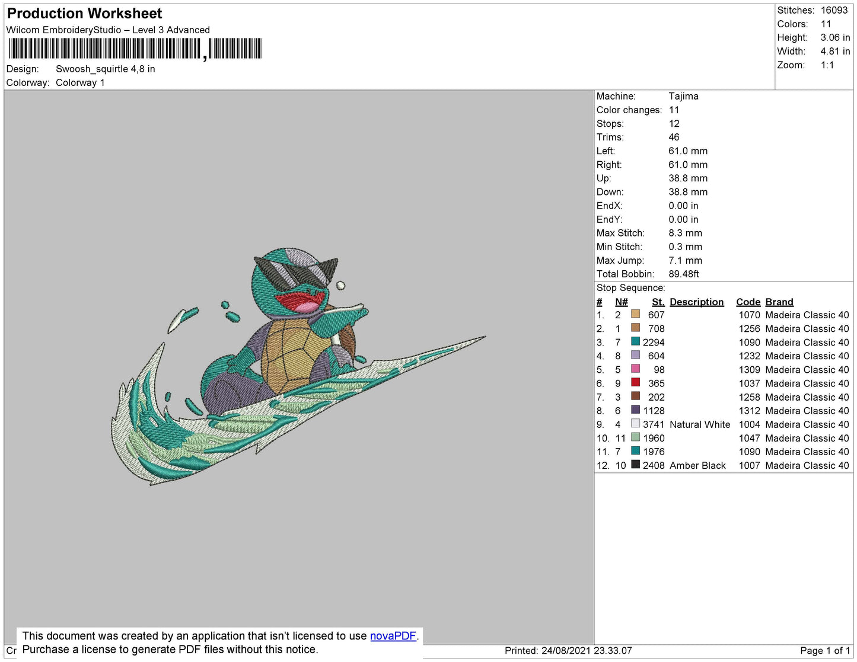Click the Page 1 of 1 indicator
This screenshot has height=662, width=857.
point(824,651)
